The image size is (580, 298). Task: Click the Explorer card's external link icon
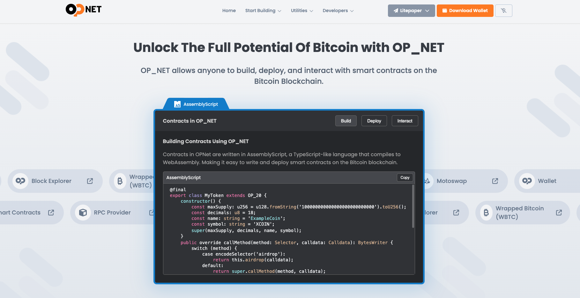click(456, 213)
